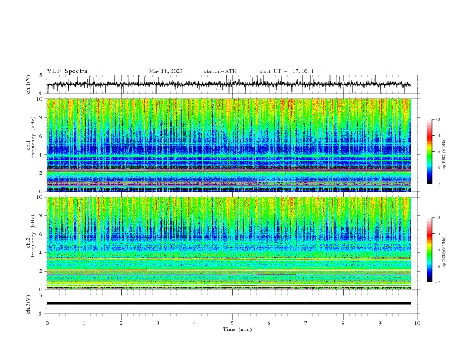Click the ch.1 PSD color bar
Image resolution: width=470 pixels, height=363 pixels.
(429, 152)
